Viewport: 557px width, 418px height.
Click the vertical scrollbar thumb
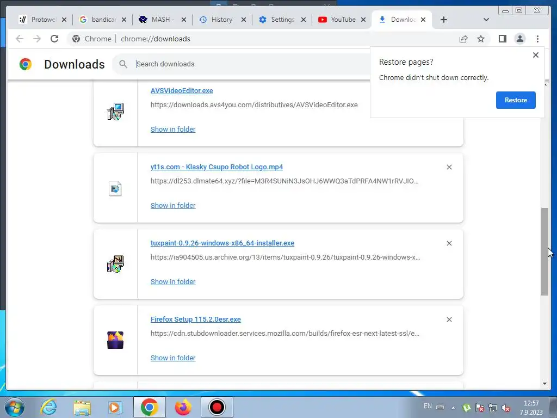tap(544, 251)
